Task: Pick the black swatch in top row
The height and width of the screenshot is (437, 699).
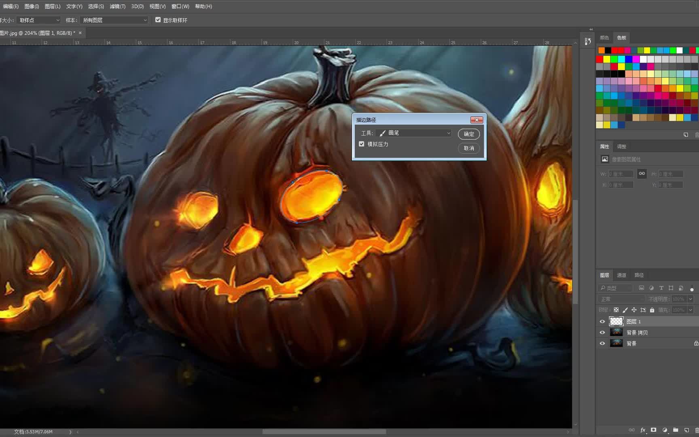Action: [x=608, y=50]
